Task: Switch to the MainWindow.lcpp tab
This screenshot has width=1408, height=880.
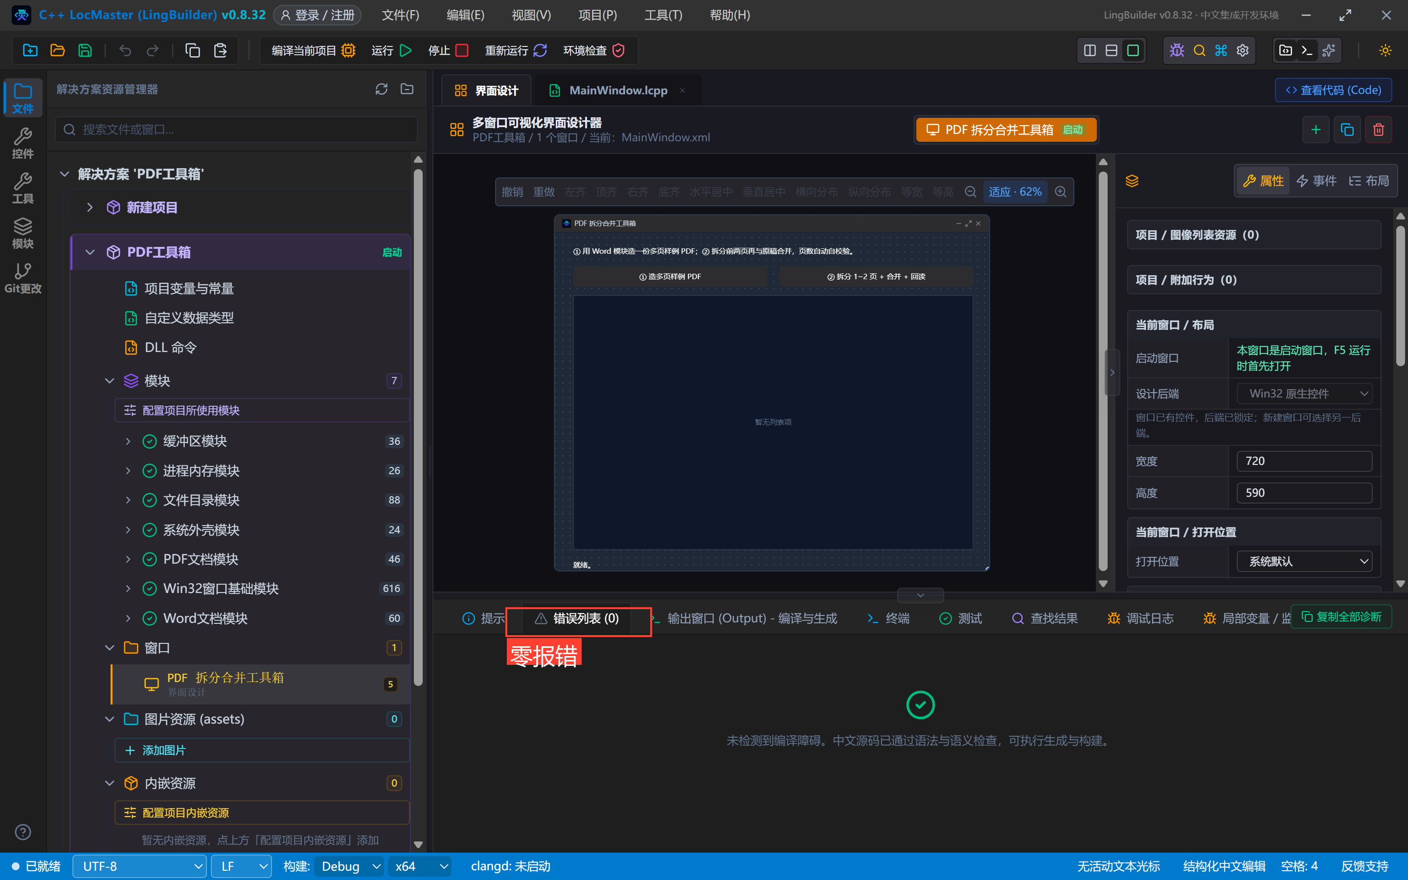Action: click(x=618, y=90)
